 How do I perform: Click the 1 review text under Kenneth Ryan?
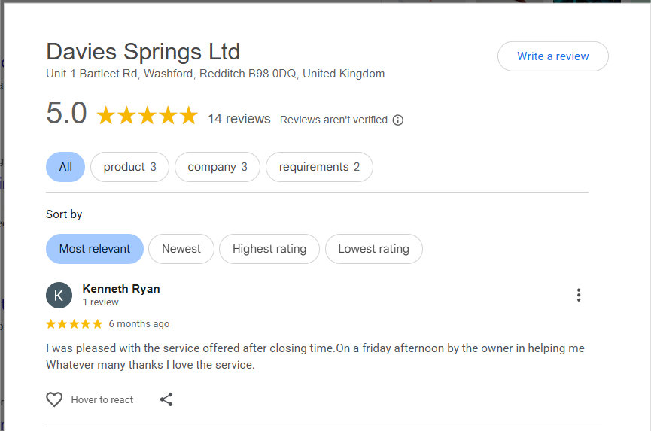pyautogui.click(x=101, y=302)
